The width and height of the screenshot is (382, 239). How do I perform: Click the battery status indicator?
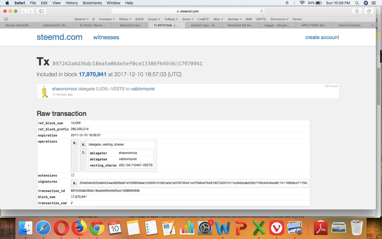pos(315,3)
